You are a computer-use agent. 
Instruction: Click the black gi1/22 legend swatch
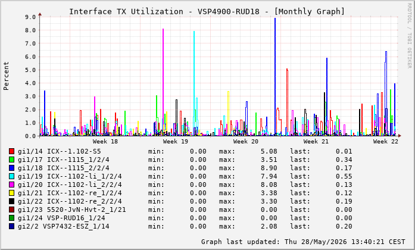point(12,201)
